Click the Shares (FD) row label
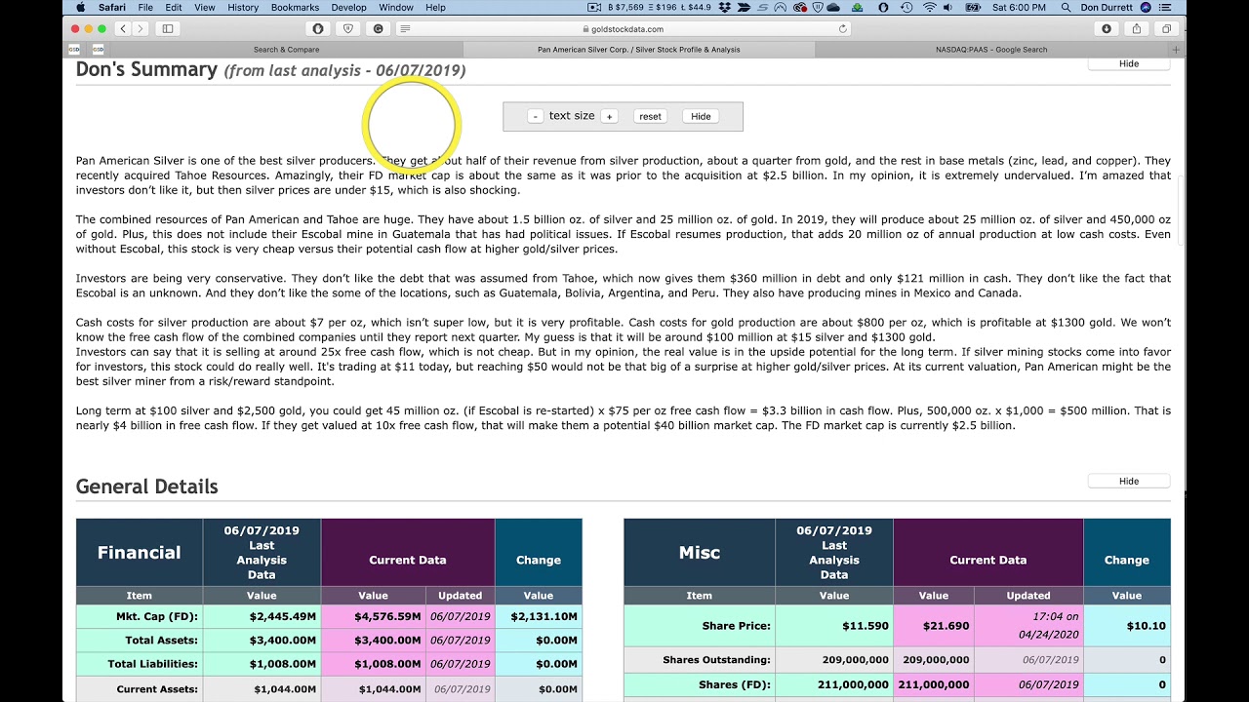 pyautogui.click(x=735, y=684)
